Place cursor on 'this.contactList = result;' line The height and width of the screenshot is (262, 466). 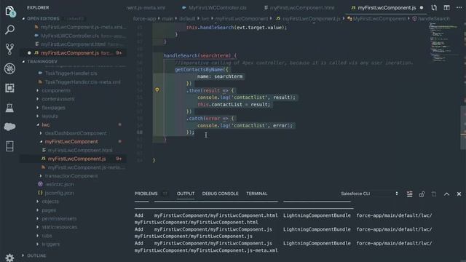coord(234,105)
